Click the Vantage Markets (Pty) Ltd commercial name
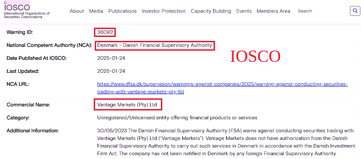361x159 pixels. [127, 105]
